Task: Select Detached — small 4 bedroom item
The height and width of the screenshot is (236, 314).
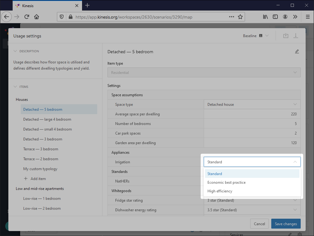Action: (59, 129)
